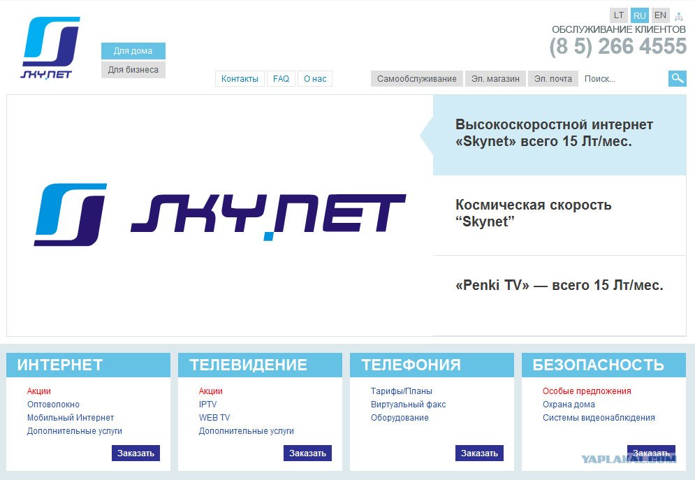Open the Оптоволокно link
The width and height of the screenshot is (695, 480).
point(53,405)
